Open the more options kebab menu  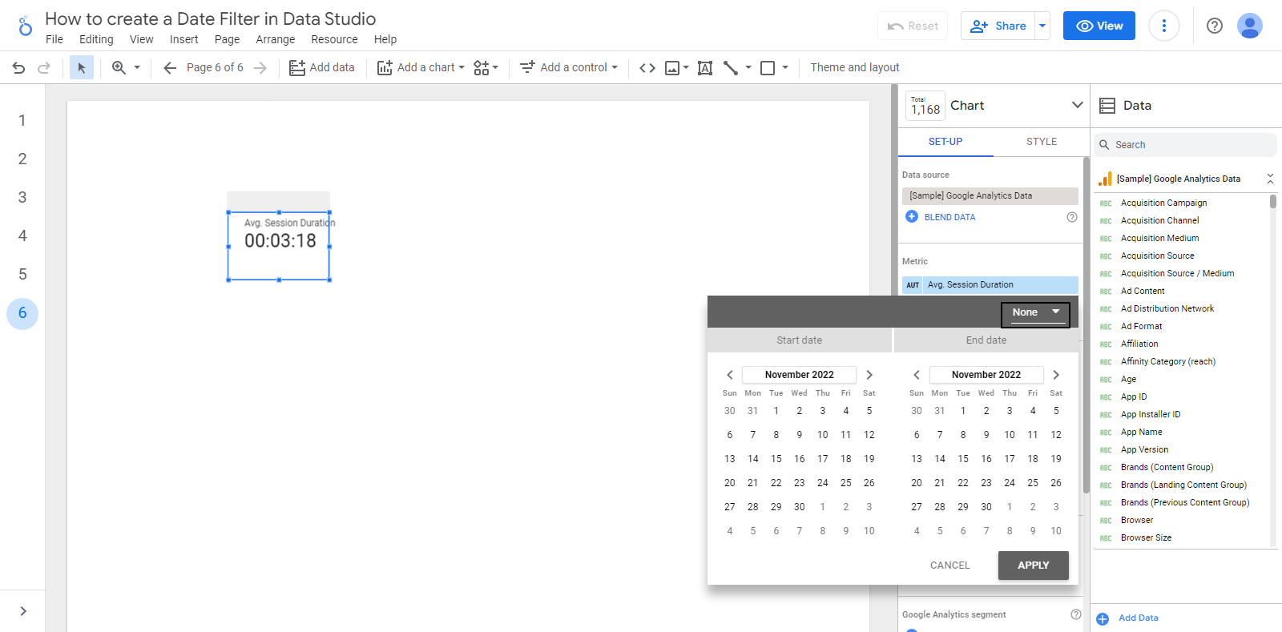coord(1163,26)
